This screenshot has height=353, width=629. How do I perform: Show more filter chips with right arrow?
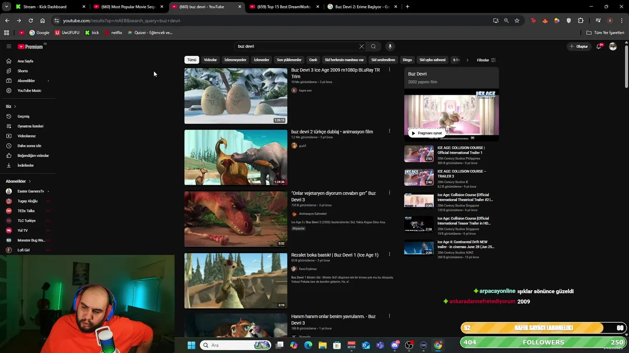point(467,60)
